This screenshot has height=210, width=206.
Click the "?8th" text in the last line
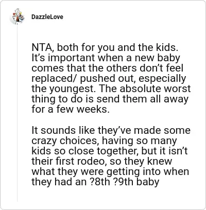click(x=100, y=182)
